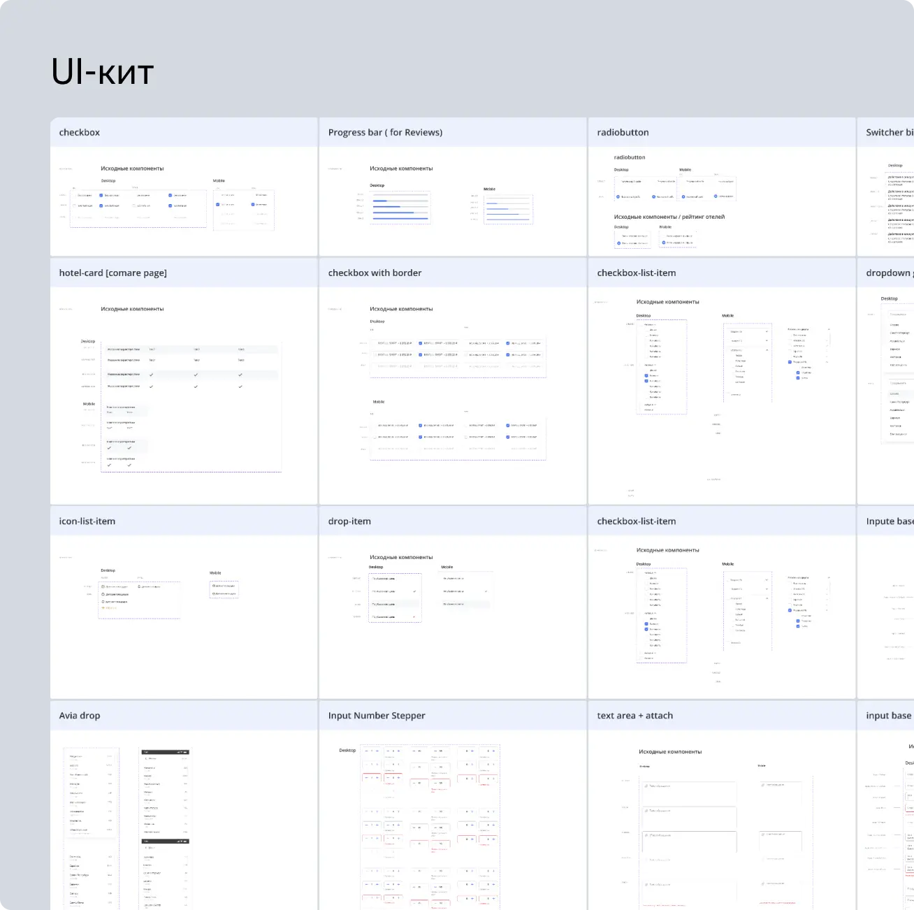This screenshot has height=910, width=914.
Task: Click back arrow in top Avia drop mobile screen
Action: click(x=146, y=758)
